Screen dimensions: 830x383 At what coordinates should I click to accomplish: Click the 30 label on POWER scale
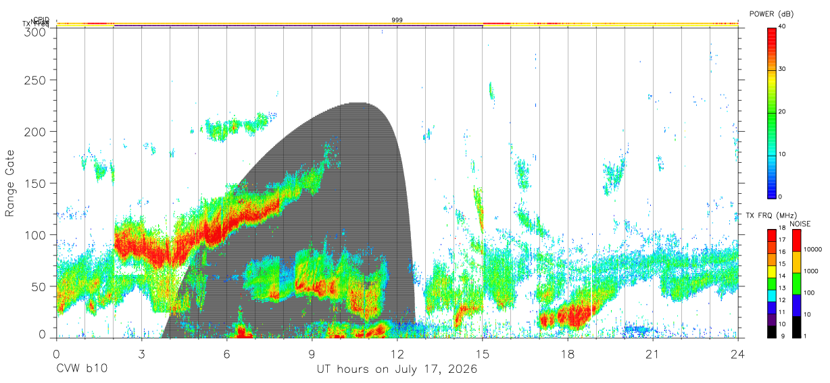click(783, 69)
